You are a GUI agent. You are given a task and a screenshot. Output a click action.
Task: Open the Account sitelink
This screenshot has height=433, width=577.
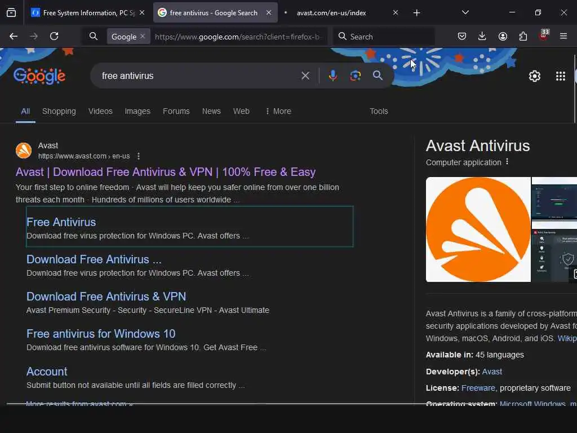pyautogui.click(x=47, y=372)
